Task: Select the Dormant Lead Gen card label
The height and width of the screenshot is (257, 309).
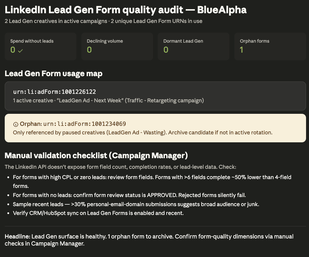Action: pos(183,41)
